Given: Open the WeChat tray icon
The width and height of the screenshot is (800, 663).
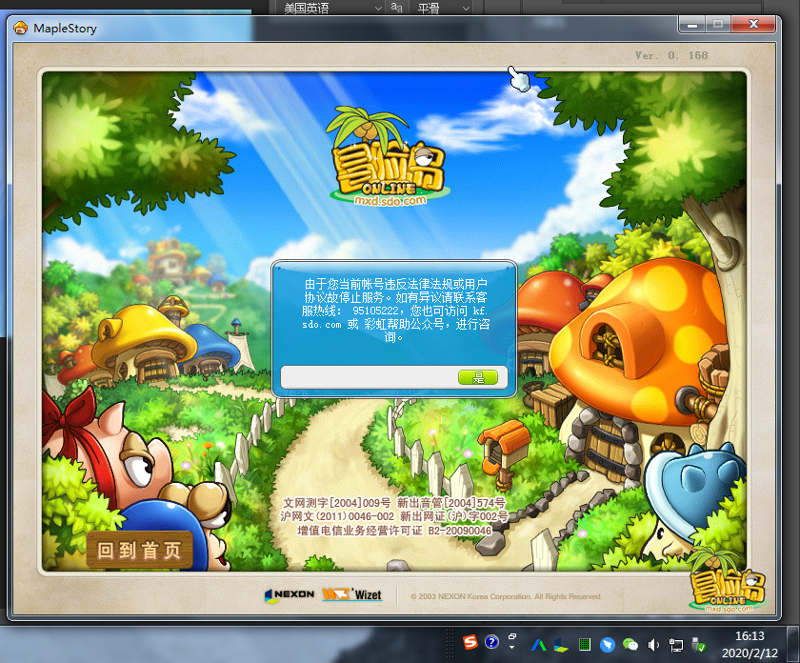Looking at the screenshot, I should pos(630,645).
